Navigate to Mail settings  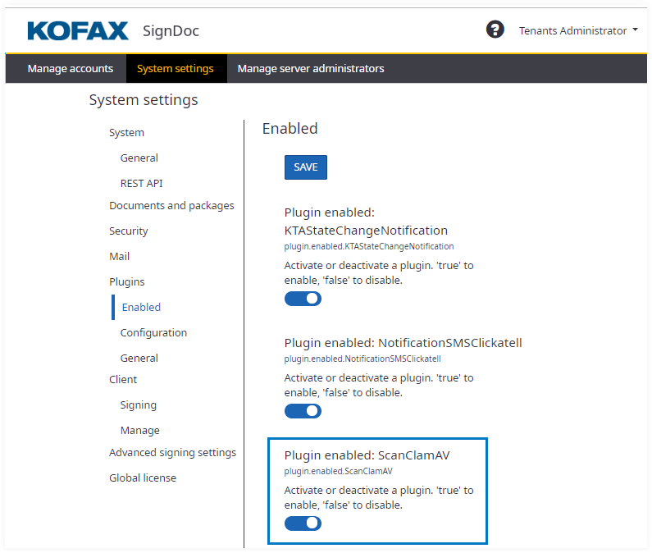coord(120,256)
